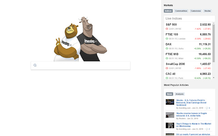Click the red clock icon beside S&P 500
This screenshot has height=136, width=218.
coord(167,29)
